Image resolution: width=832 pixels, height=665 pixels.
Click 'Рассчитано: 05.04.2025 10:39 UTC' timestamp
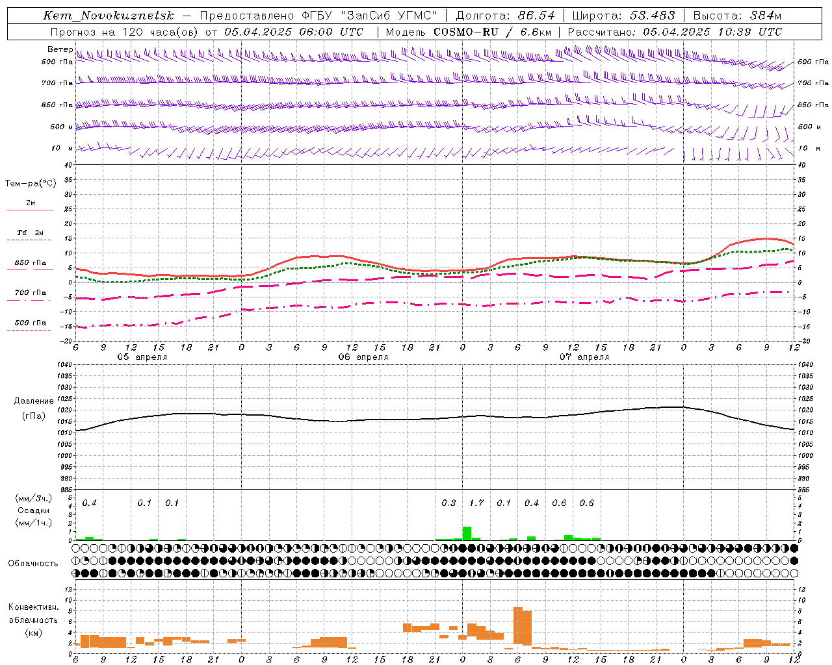tap(675, 32)
